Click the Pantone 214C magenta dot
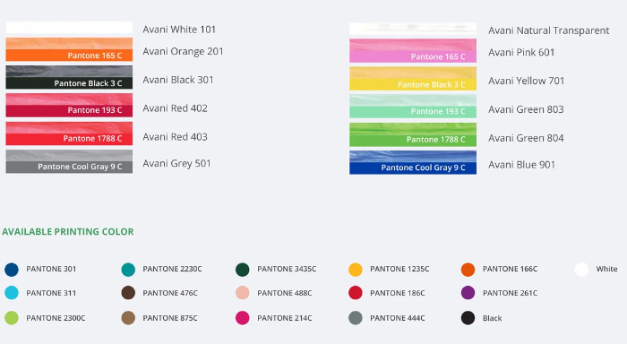This screenshot has height=344, width=627. tap(243, 318)
